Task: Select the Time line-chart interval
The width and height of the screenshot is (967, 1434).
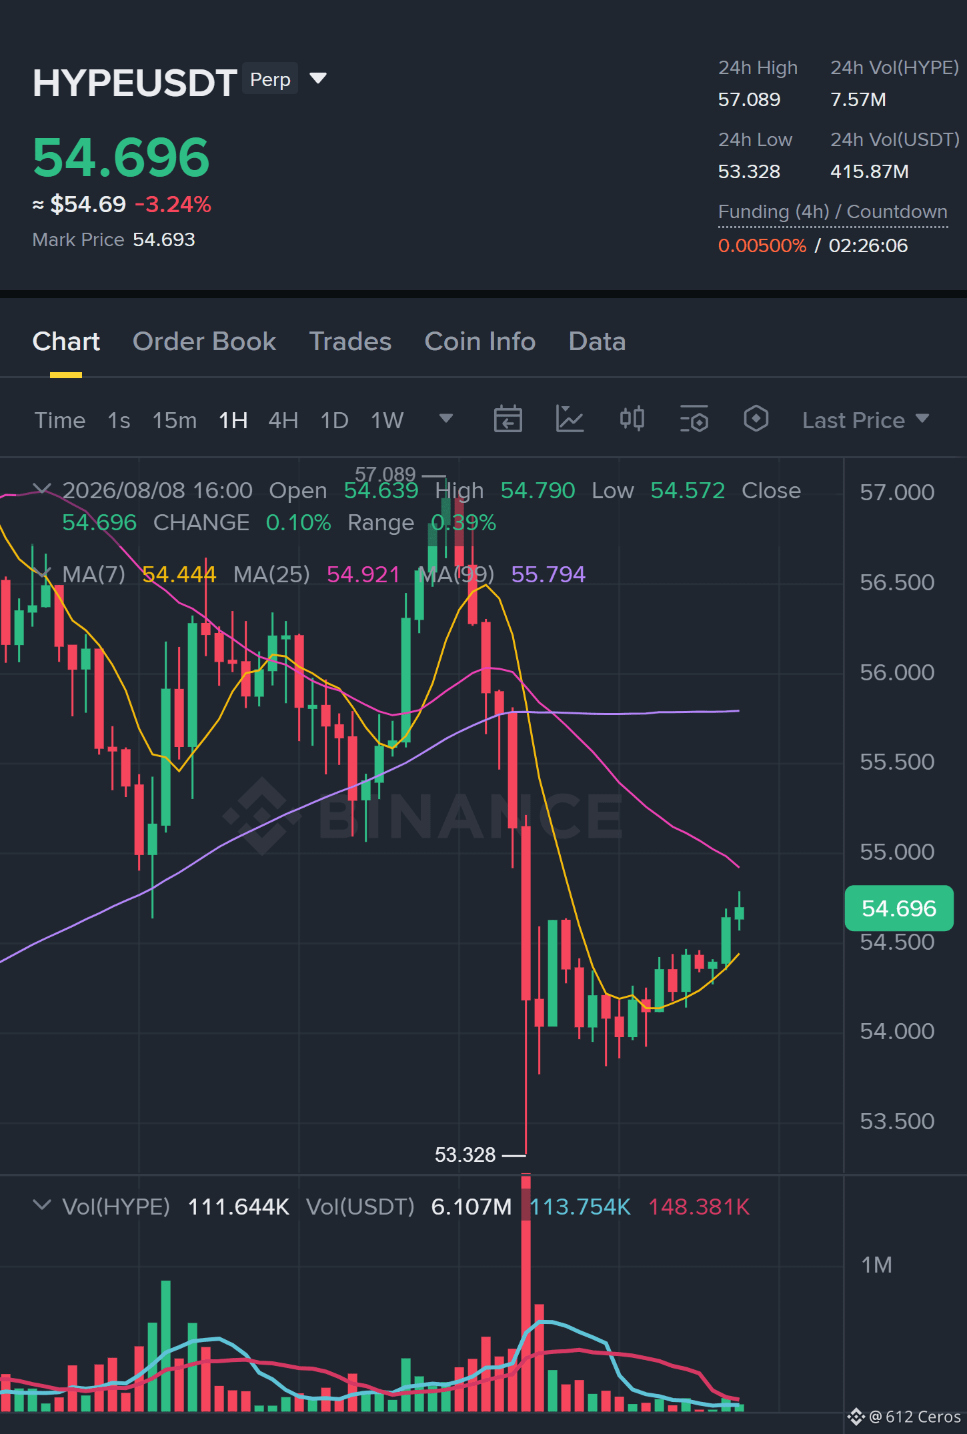Action: pyautogui.click(x=60, y=420)
